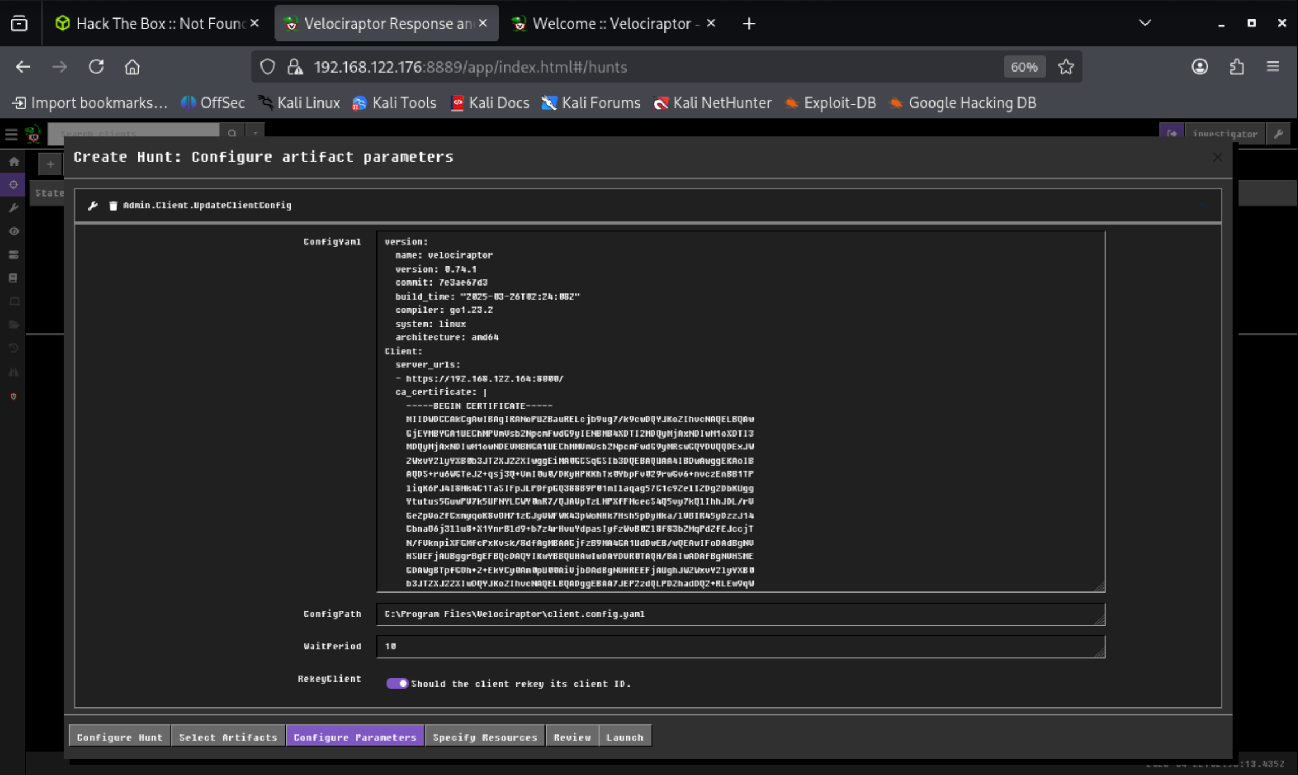Open Hunt Manager crosshair in sidebar
The width and height of the screenshot is (1298, 775).
tap(14, 185)
